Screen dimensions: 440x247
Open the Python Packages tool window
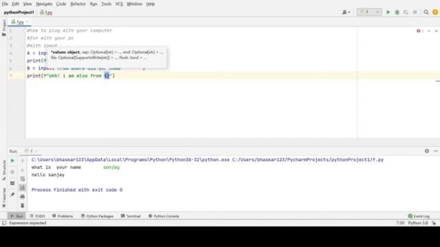97,216
